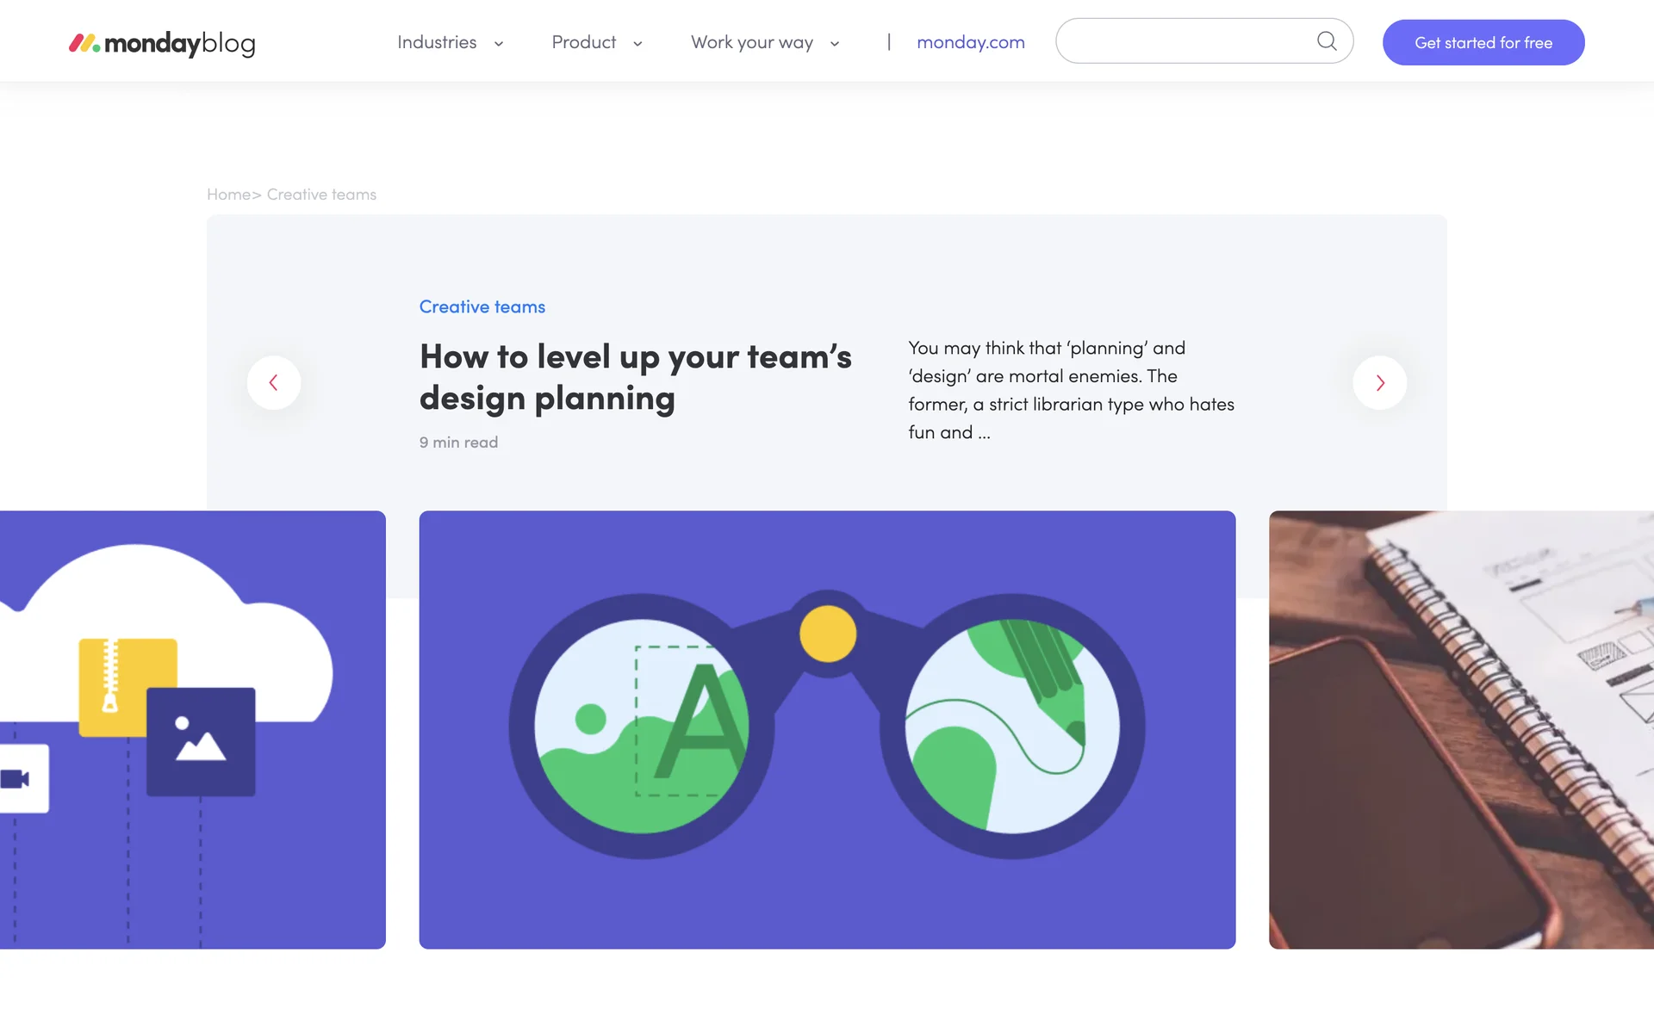Advance to next carousel slide
Screen dimensions: 1654x1033
pyautogui.click(x=1379, y=383)
